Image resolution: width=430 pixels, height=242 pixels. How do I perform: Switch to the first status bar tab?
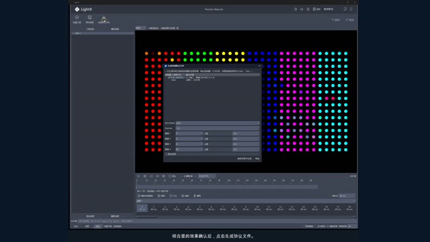click(x=76, y=227)
